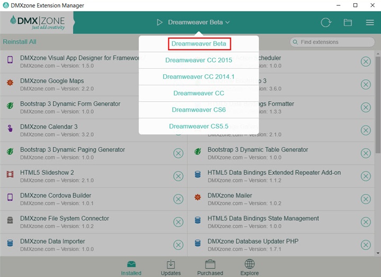The width and height of the screenshot is (381, 277).
Task: Open the folder icon in header
Action: tap(348, 23)
